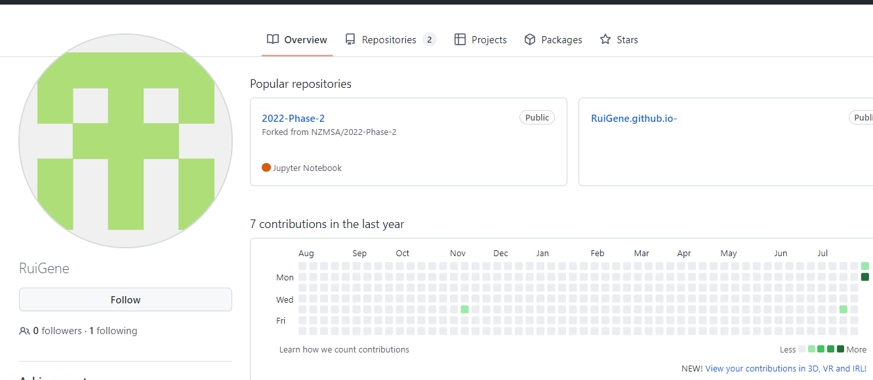The height and width of the screenshot is (380, 873).
Task: Click the cube icon beside Packages
Action: 530,39
